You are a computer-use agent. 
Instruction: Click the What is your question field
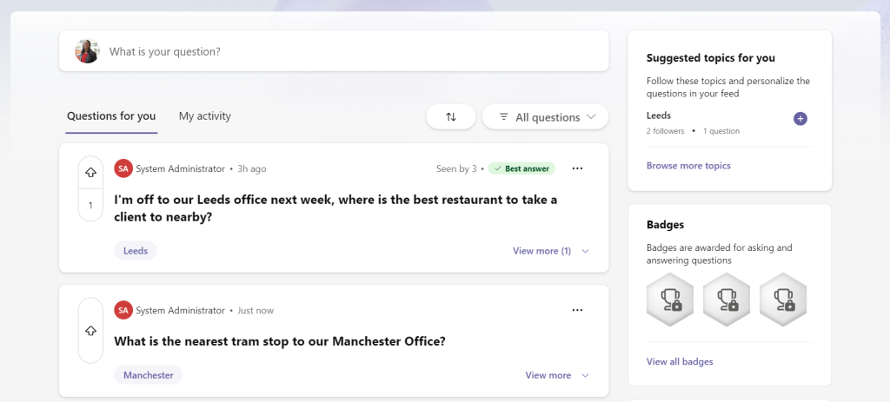coord(334,51)
